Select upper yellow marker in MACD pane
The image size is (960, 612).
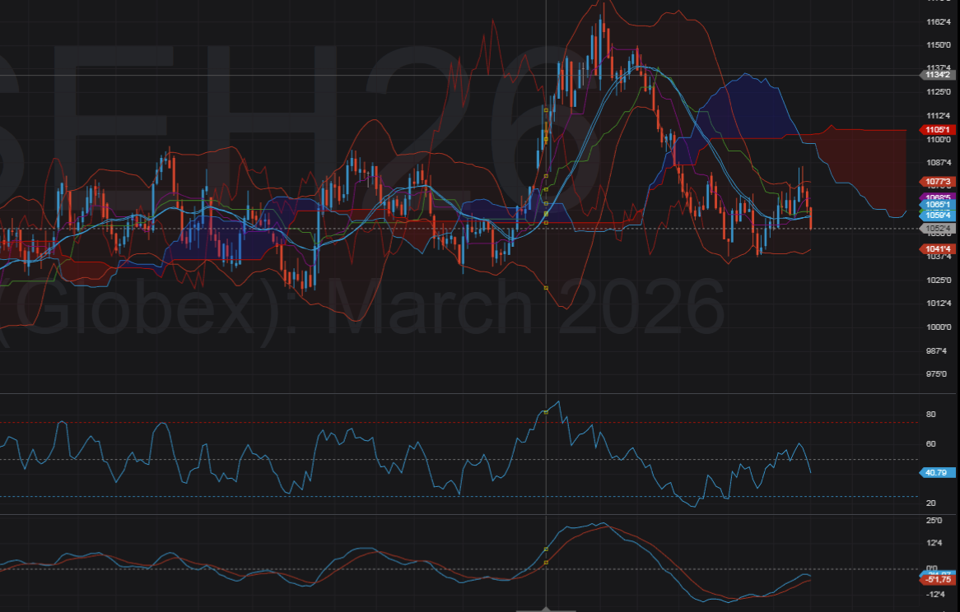click(x=546, y=549)
